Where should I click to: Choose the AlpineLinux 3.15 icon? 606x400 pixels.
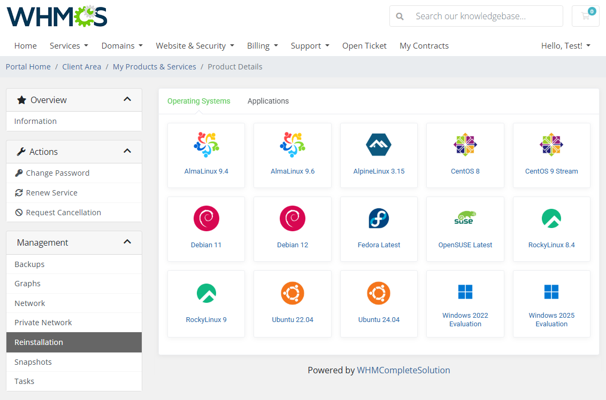tap(379, 145)
